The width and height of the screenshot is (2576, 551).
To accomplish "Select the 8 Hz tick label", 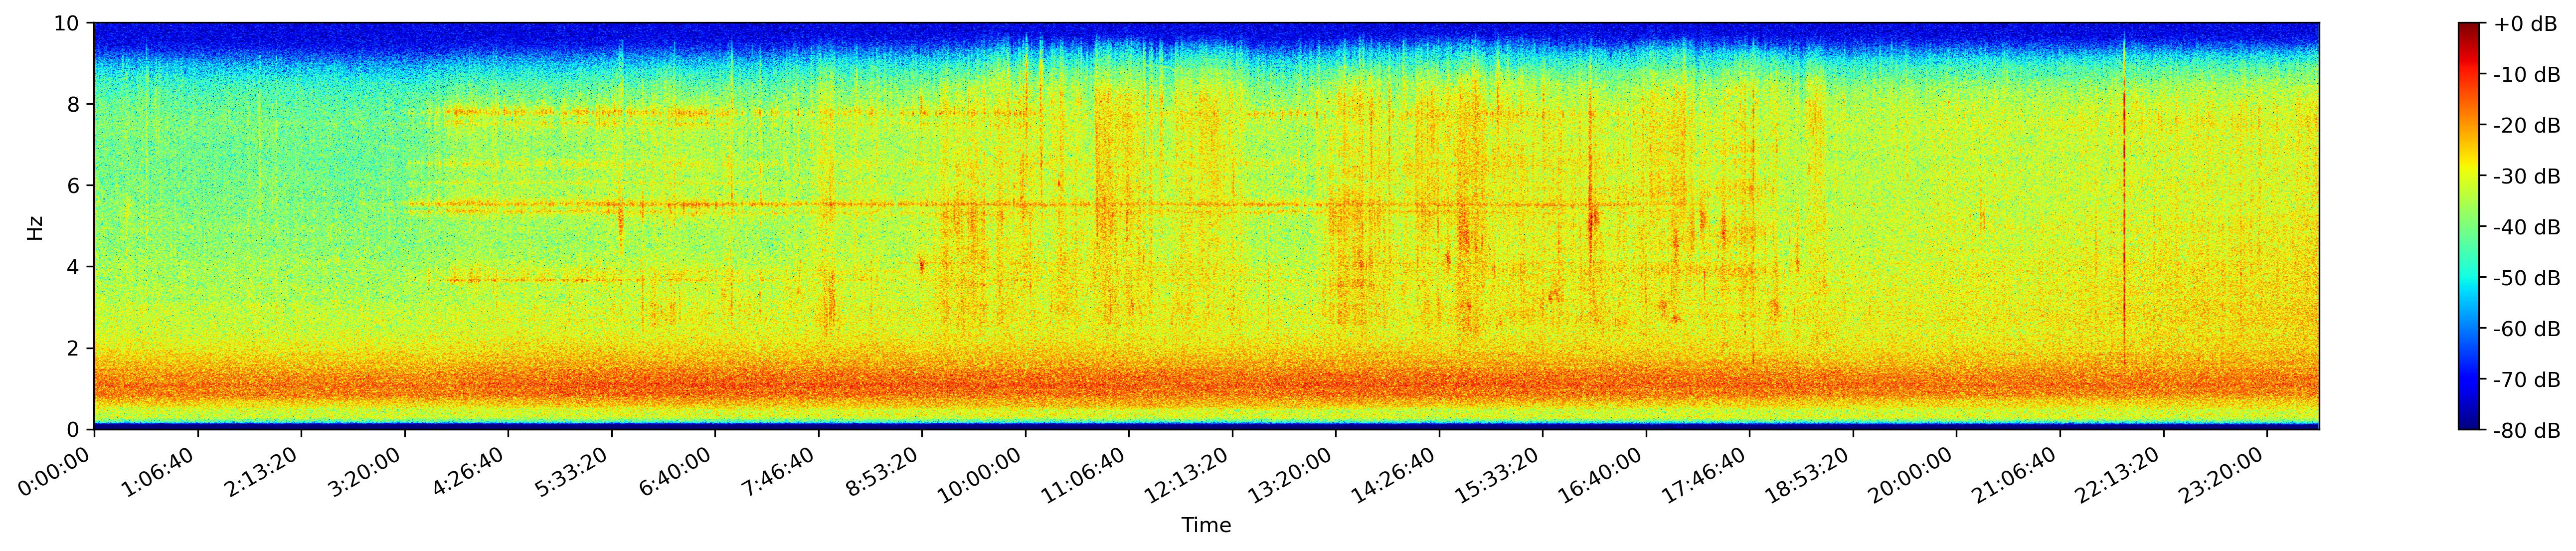I will click(74, 104).
